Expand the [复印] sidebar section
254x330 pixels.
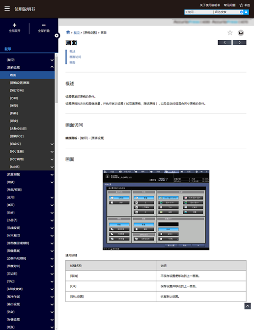pos(52,60)
